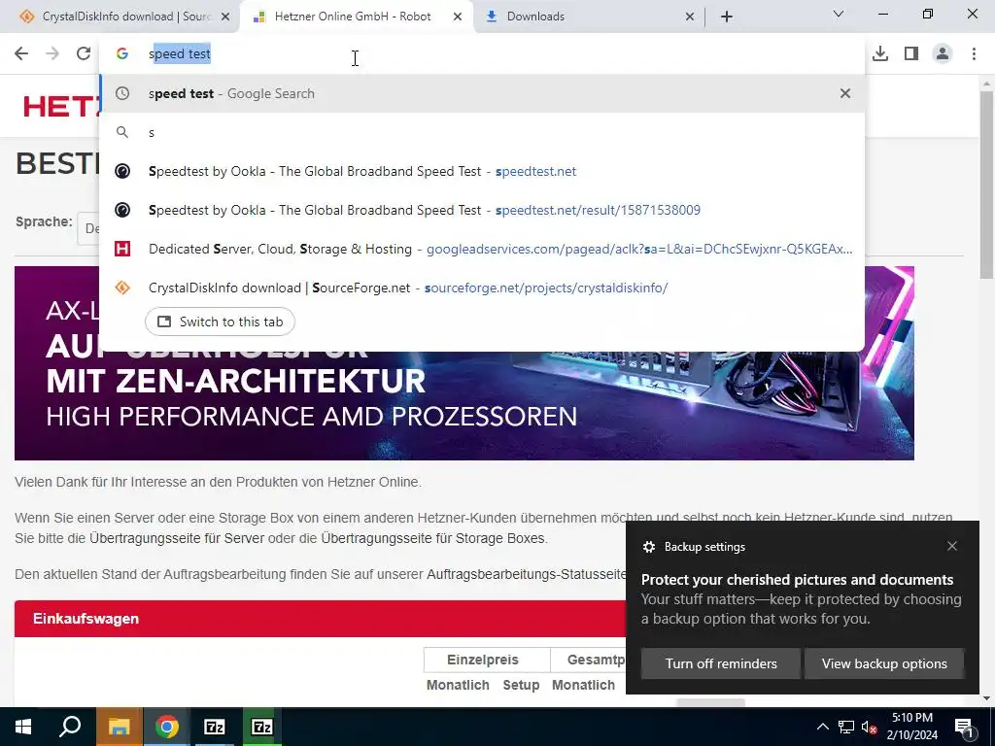This screenshot has height=746, width=995.
Task: Dismiss the Backup settings notification
Action: tap(952, 546)
